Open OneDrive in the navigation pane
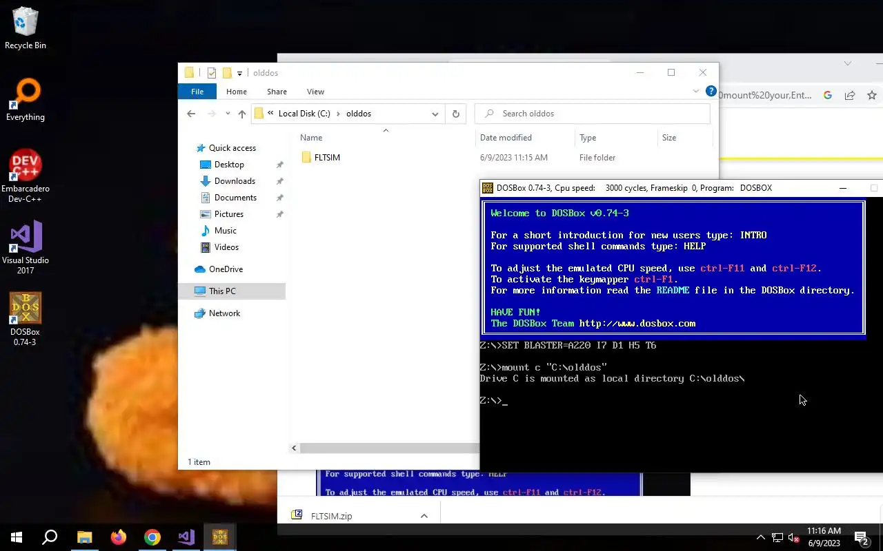This screenshot has width=883, height=551. pyautogui.click(x=226, y=269)
